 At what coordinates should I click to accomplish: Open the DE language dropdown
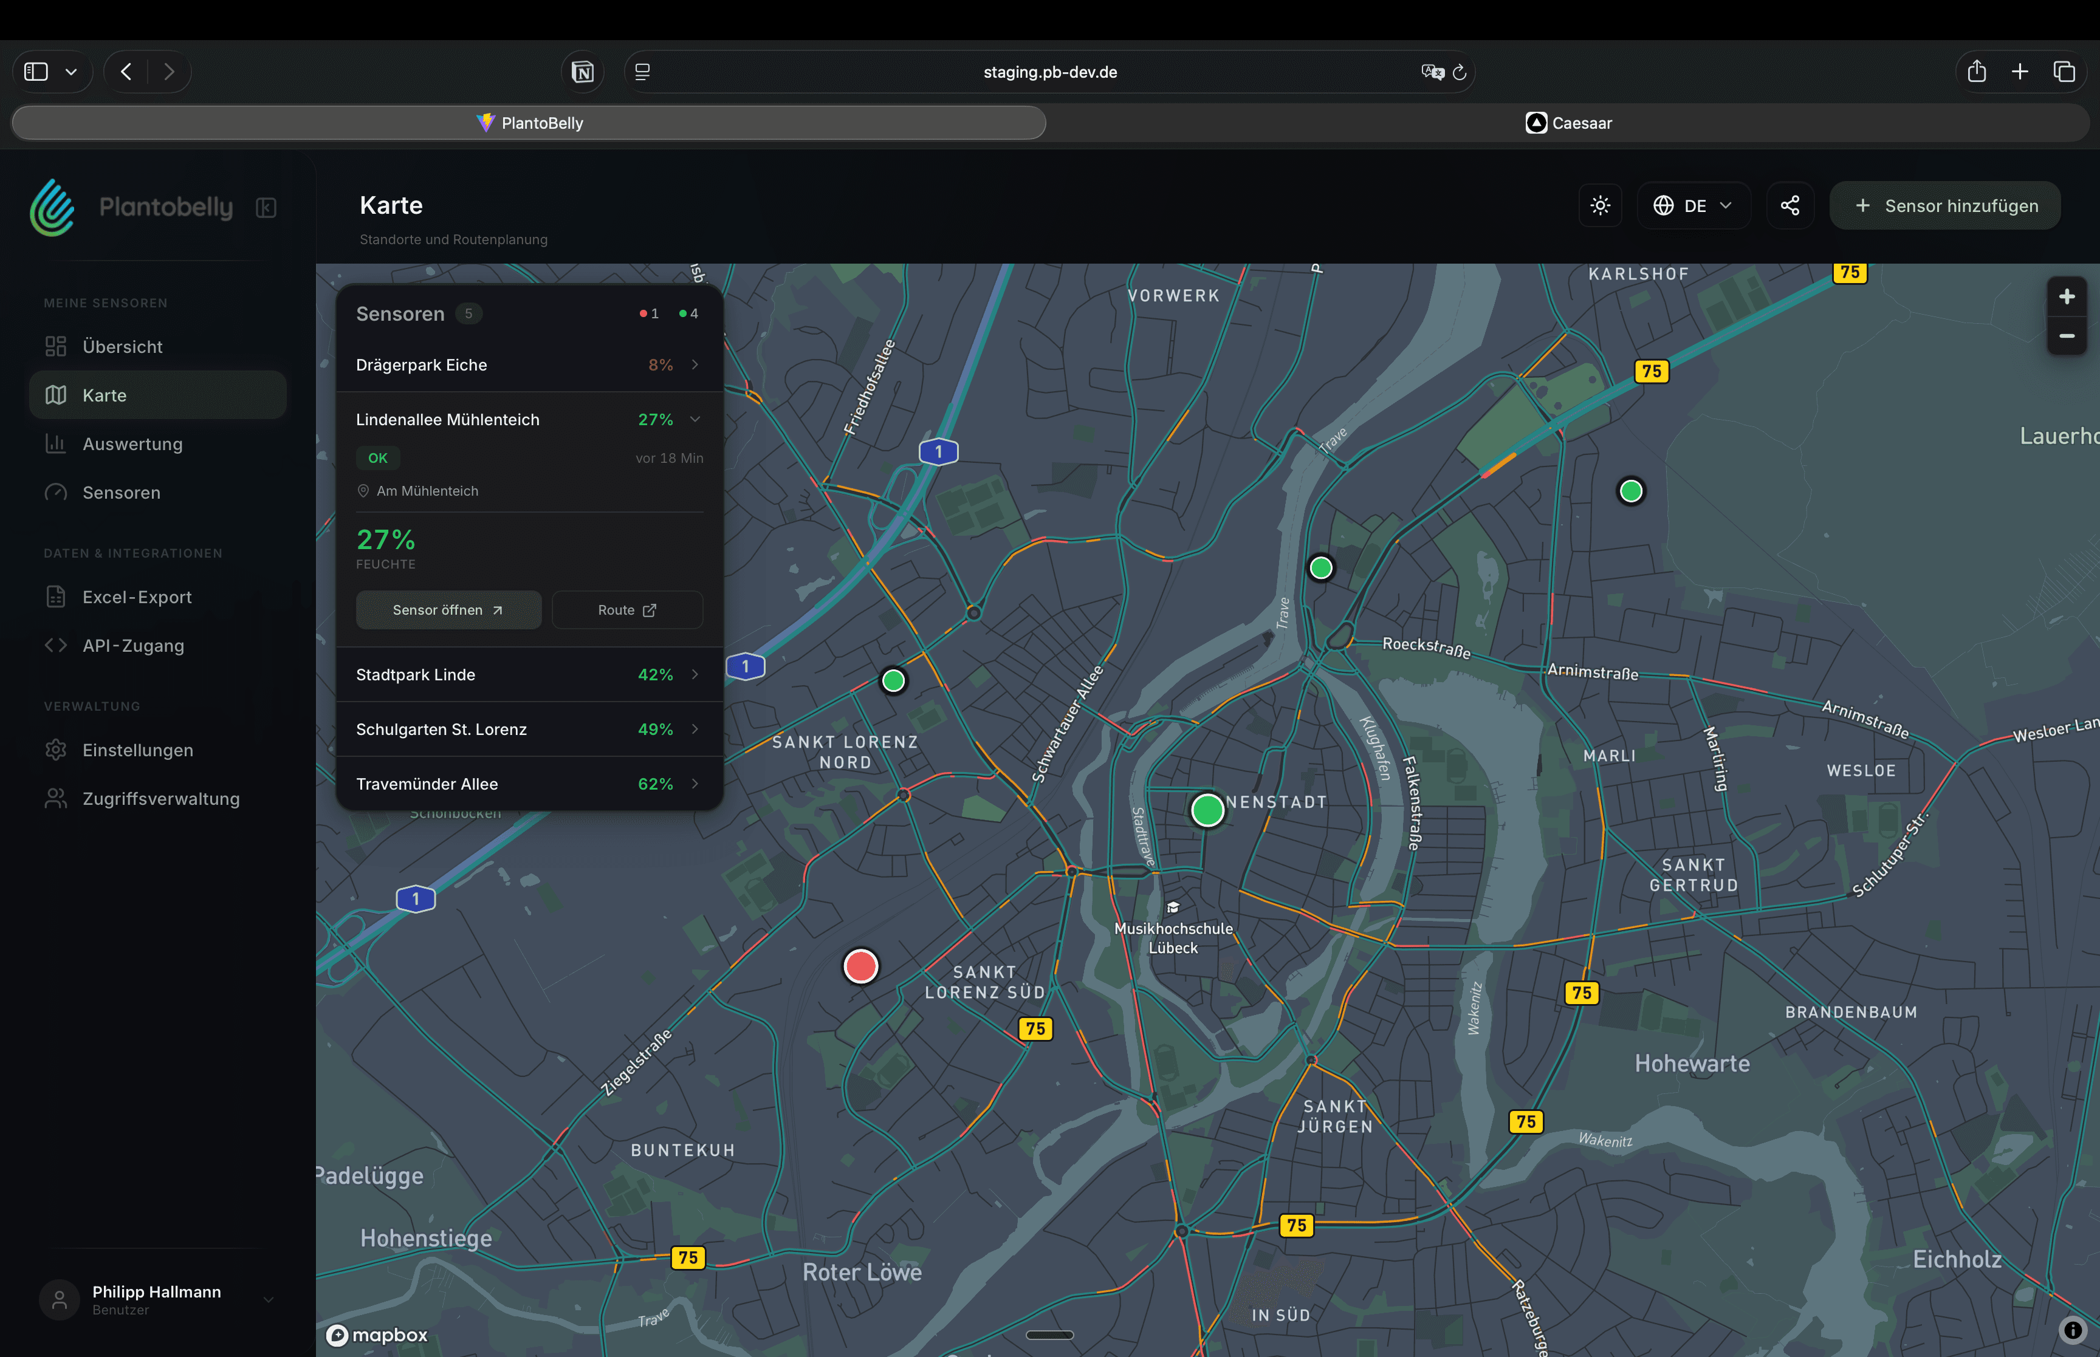1693,205
